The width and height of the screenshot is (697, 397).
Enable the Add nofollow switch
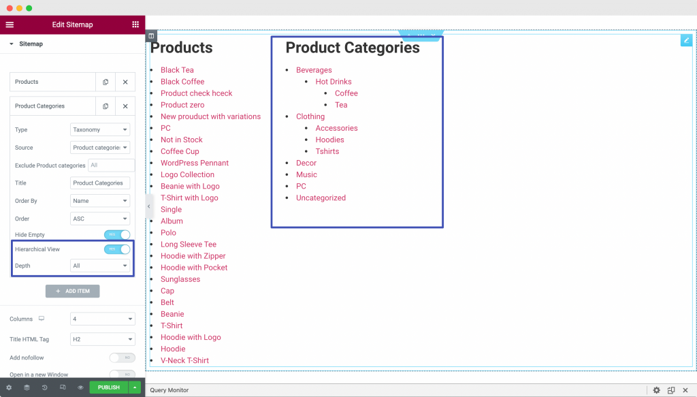pos(122,358)
